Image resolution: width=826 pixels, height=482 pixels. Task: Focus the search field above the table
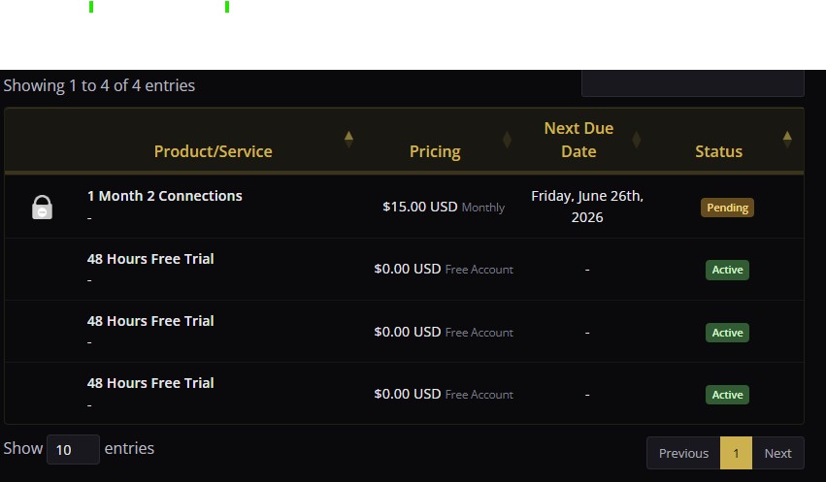click(693, 83)
